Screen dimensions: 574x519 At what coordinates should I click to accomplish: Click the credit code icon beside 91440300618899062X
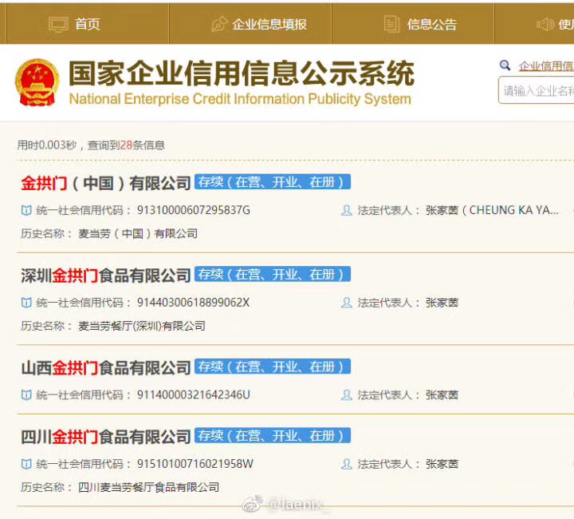(x=26, y=303)
